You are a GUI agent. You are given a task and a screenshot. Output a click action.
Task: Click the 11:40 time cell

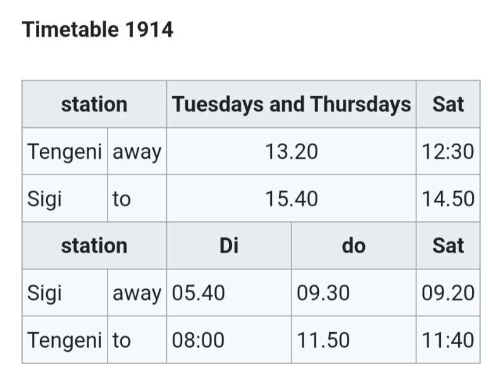click(448, 340)
